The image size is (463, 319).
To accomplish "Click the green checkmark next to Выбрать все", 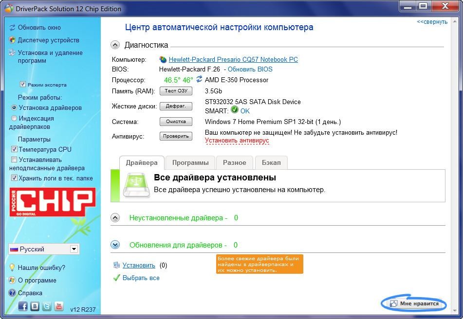I will pyautogui.click(x=117, y=278).
